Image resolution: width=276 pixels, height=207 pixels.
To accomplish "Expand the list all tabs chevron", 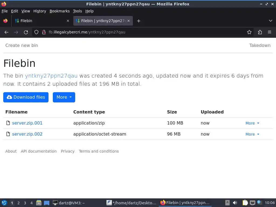I will tap(270, 21).
